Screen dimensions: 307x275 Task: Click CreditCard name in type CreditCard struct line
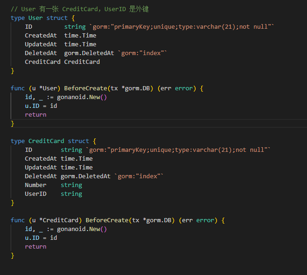coord(46,141)
